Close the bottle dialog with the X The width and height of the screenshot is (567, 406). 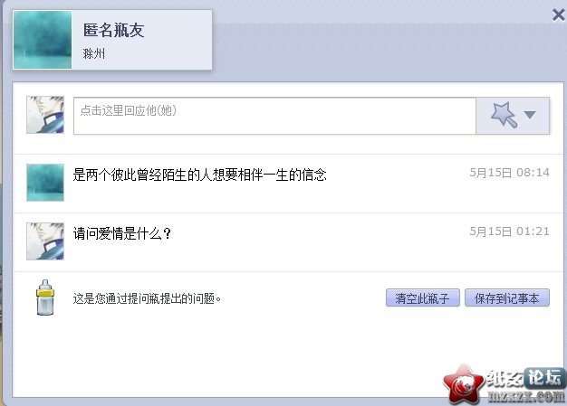[559, 15]
